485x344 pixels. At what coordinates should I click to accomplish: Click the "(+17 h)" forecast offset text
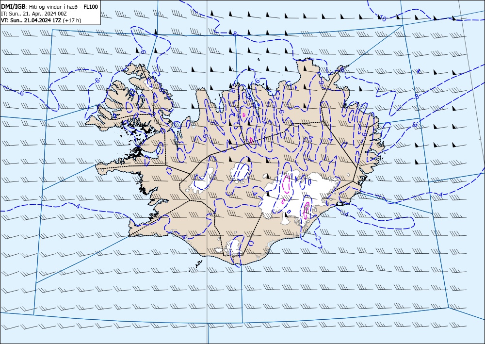click(72, 20)
